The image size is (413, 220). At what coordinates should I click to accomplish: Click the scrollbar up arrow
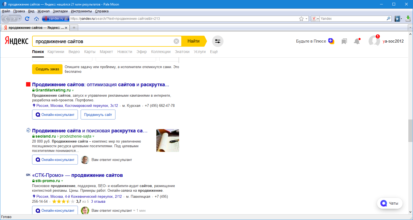pyautogui.click(x=410, y=34)
